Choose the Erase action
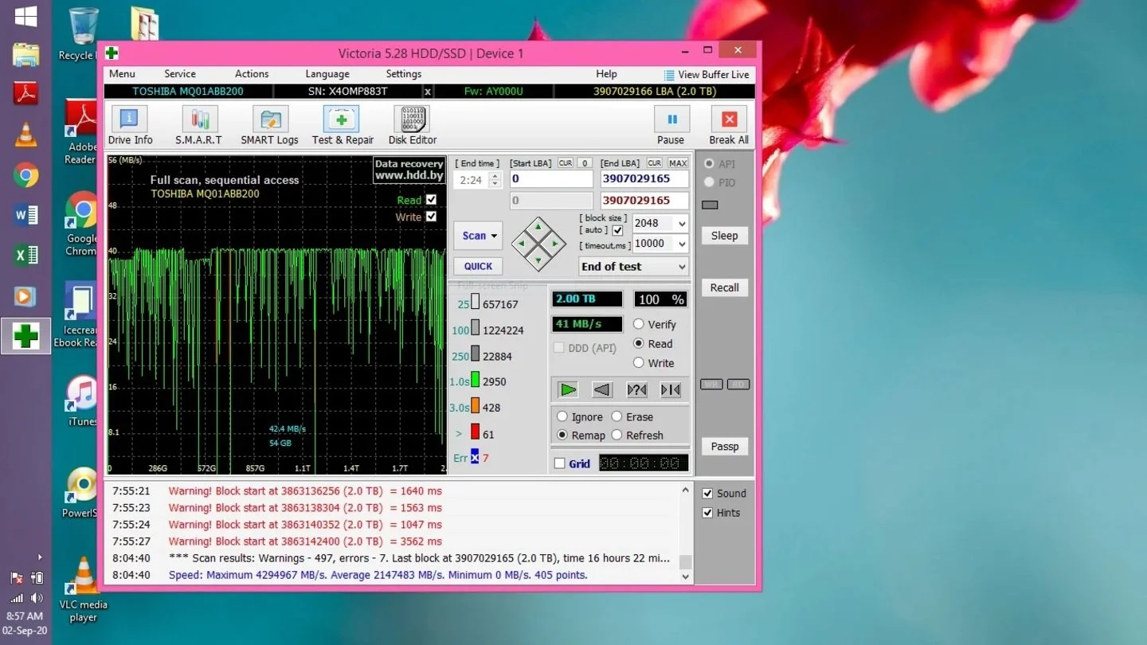This screenshot has height=645, width=1147. [617, 416]
